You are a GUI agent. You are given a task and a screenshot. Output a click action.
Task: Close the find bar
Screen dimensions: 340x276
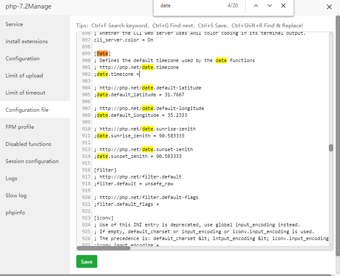pos(283,6)
